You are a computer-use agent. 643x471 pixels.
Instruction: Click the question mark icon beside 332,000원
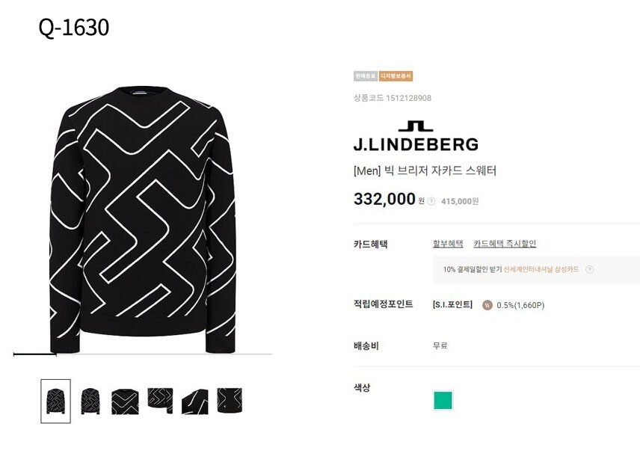coord(431,201)
